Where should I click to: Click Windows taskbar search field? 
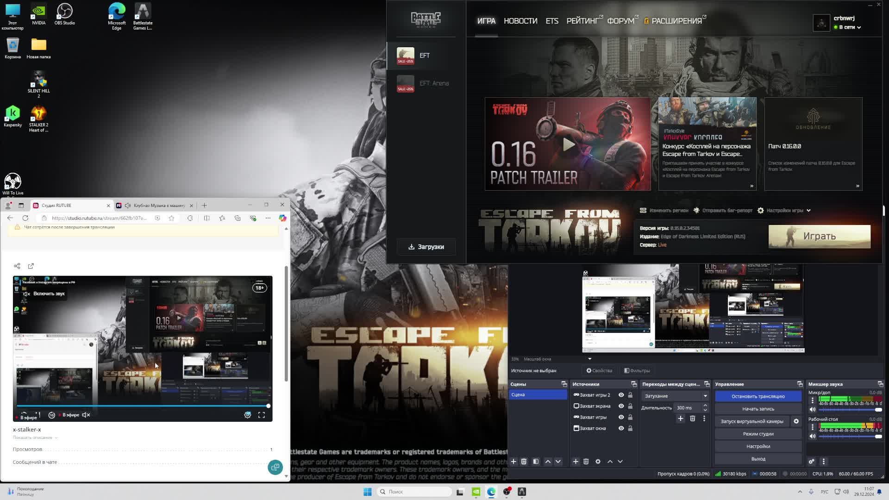[414, 492]
